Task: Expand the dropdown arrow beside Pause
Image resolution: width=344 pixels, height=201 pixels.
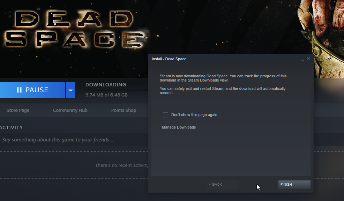Action: coord(70,90)
